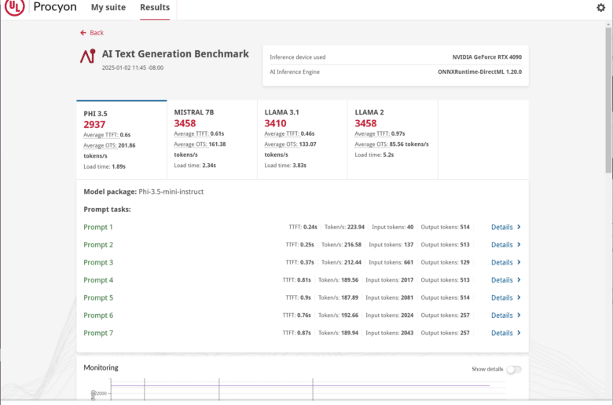Image resolution: width=613 pixels, height=405 pixels.
Task: Click the Prompt 1 label
Action: point(98,228)
